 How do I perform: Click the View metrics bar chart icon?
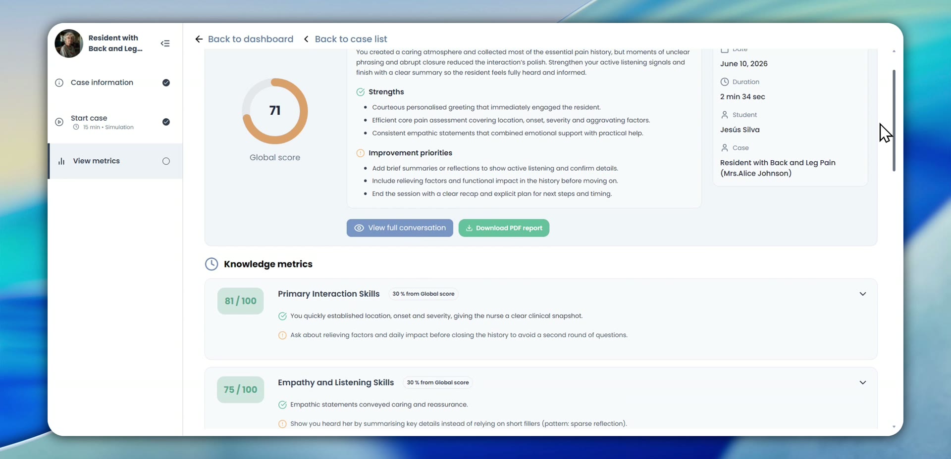coord(61,161)
